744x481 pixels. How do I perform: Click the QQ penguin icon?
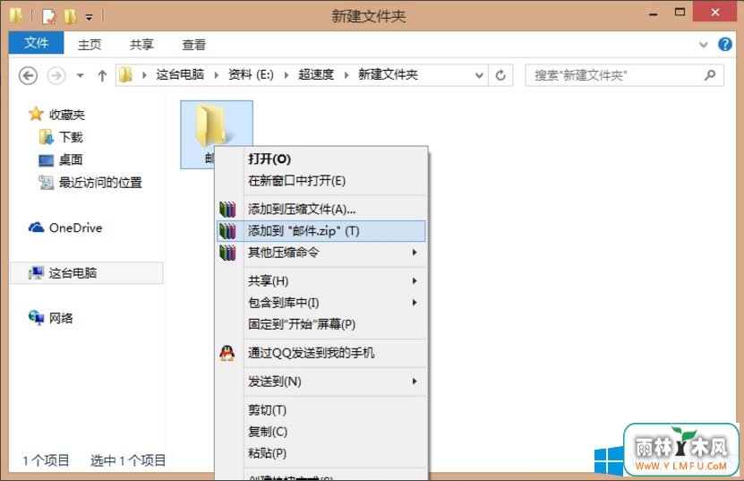(227, 353)
